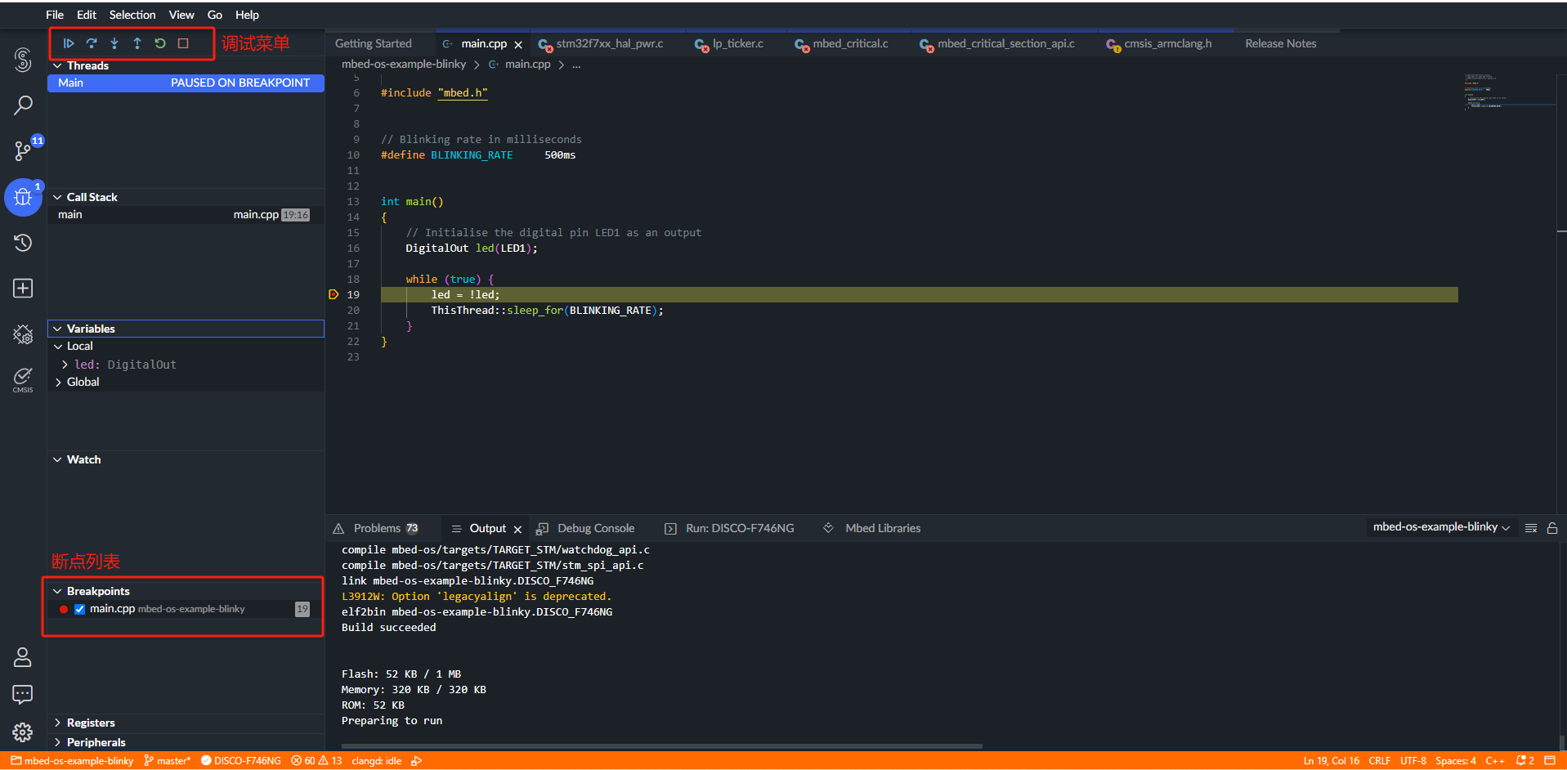The height and width of the screenshot is (770, 1567).
Task: Expand the Global variables node
Action: click(x=83, y=382)
